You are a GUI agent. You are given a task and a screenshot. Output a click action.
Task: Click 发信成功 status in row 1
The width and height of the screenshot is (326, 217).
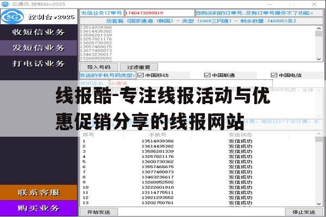(240, 141)
